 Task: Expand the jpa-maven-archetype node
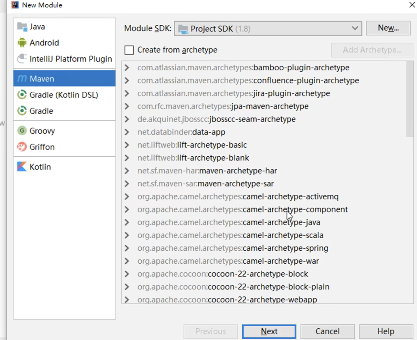pyautogui.click(x=127, y=106)
